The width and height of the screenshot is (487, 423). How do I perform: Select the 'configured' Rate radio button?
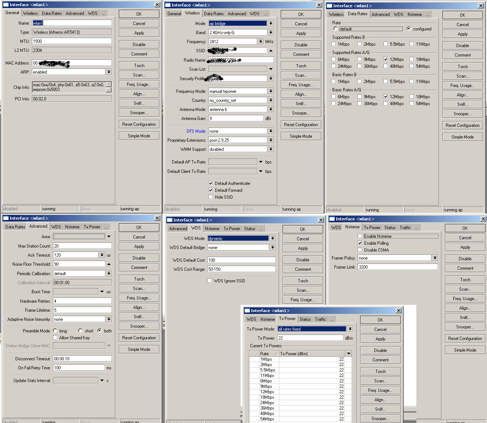pos(409,29)
